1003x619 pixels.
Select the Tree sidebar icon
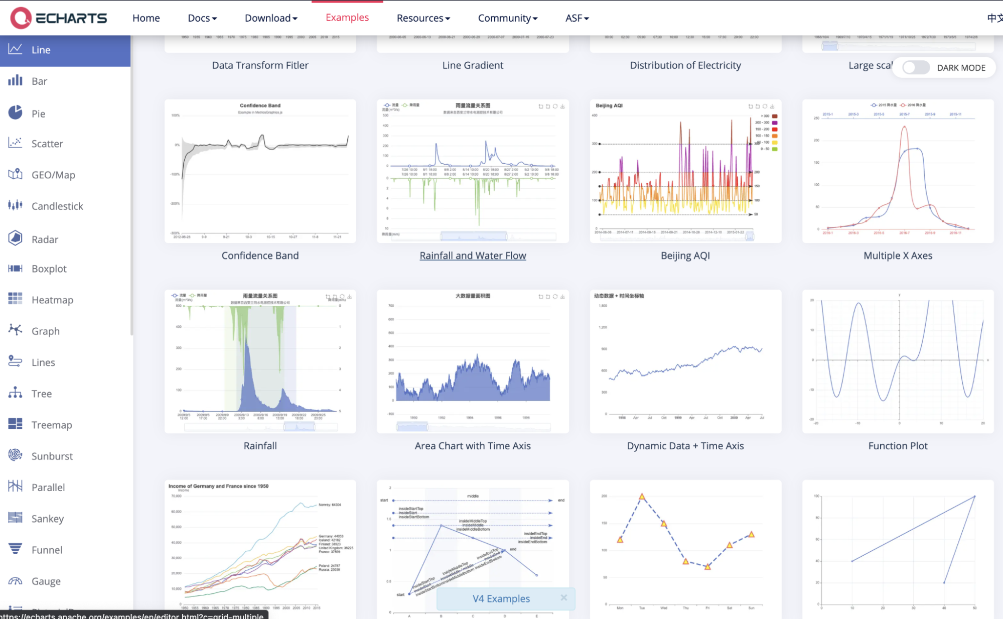pos(15,393)
